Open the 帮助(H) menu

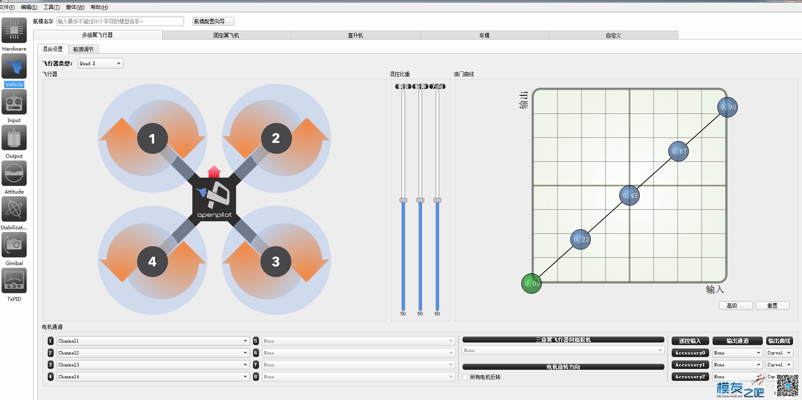(x=99, y=7)
